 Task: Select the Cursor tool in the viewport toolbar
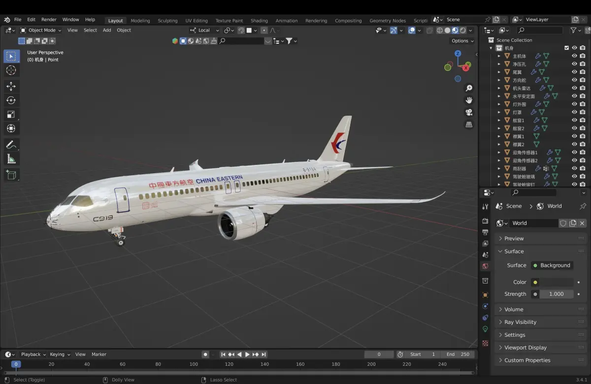11,70
